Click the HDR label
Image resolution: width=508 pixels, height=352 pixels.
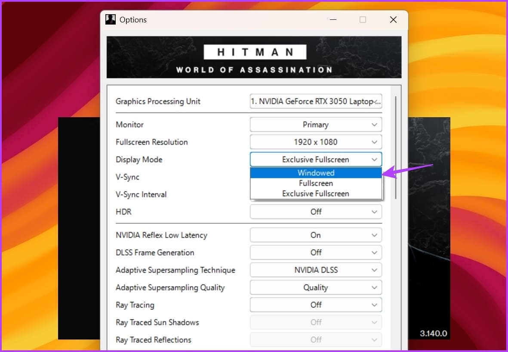[x=123, y=212]
